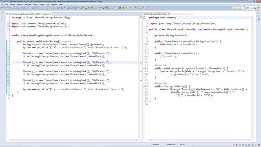This screenshot has height=147, width=261.
Task: Click the "//Do nothing" comment
Action: (168, 56)
